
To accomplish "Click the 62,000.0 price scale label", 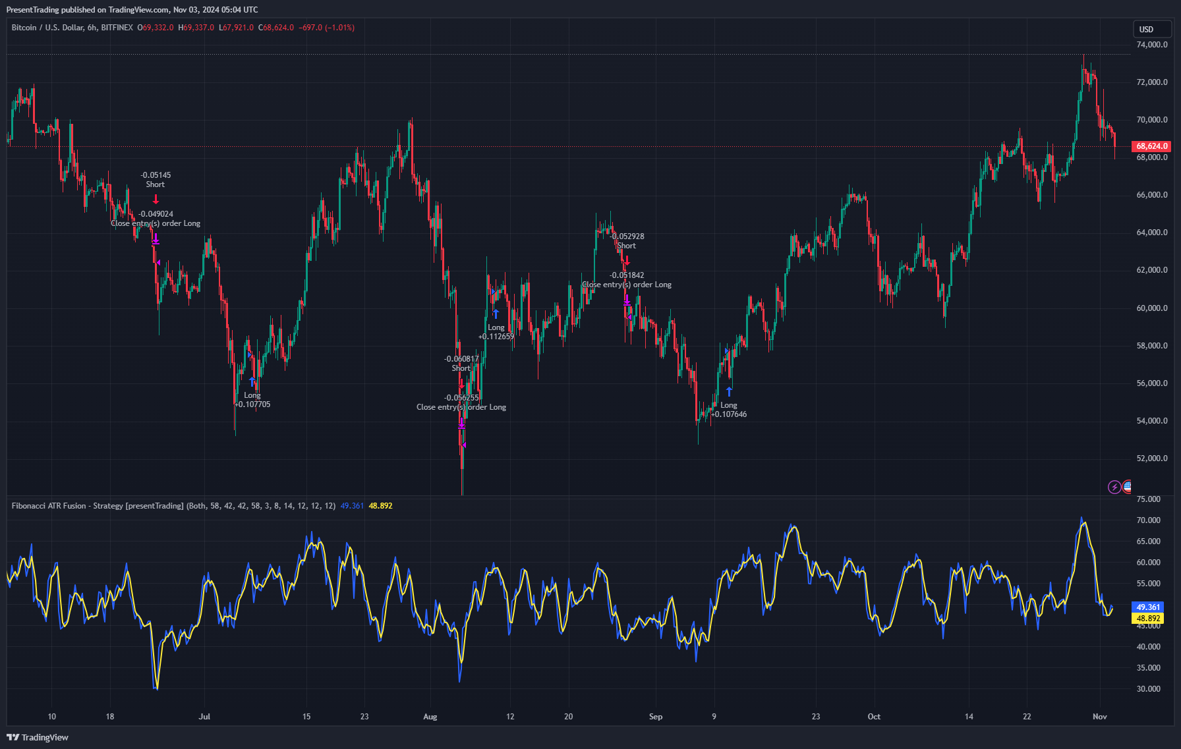I will tap(1152, 270).
